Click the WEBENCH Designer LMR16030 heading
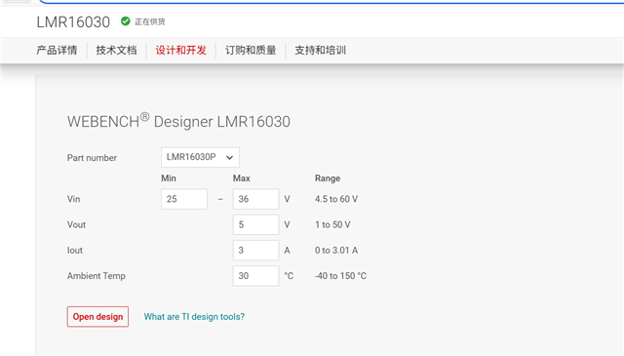 pyautogui.click(x=178, y=121)
